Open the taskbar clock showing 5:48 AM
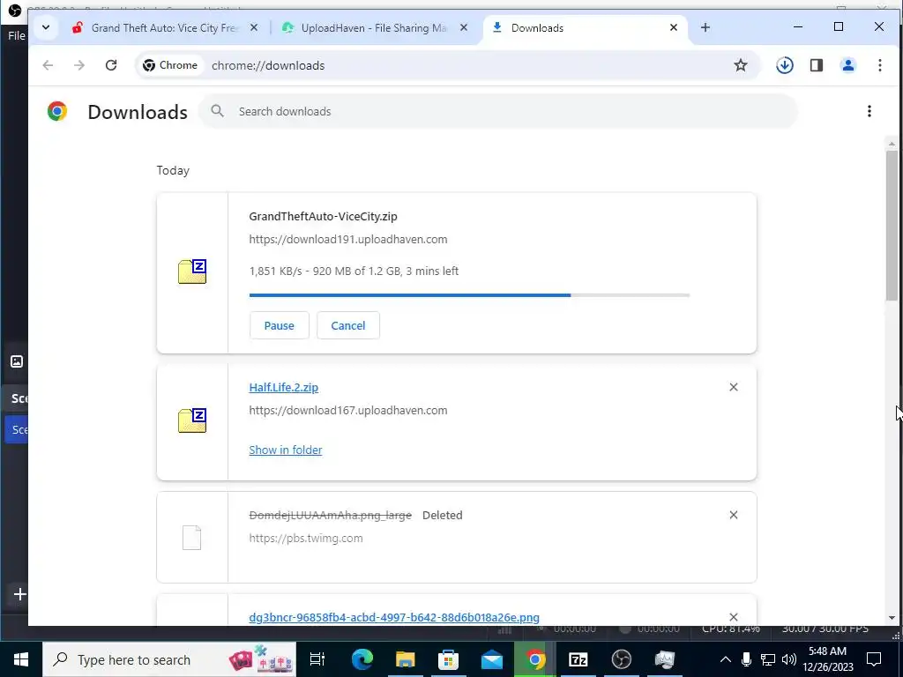Viewport: 903px width, 677px height. coord(827,659)
